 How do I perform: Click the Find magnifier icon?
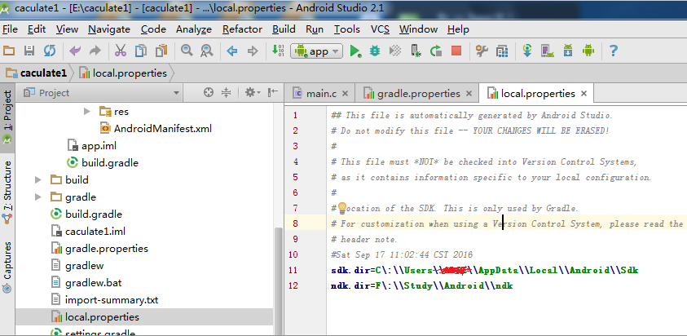[187, 51]
